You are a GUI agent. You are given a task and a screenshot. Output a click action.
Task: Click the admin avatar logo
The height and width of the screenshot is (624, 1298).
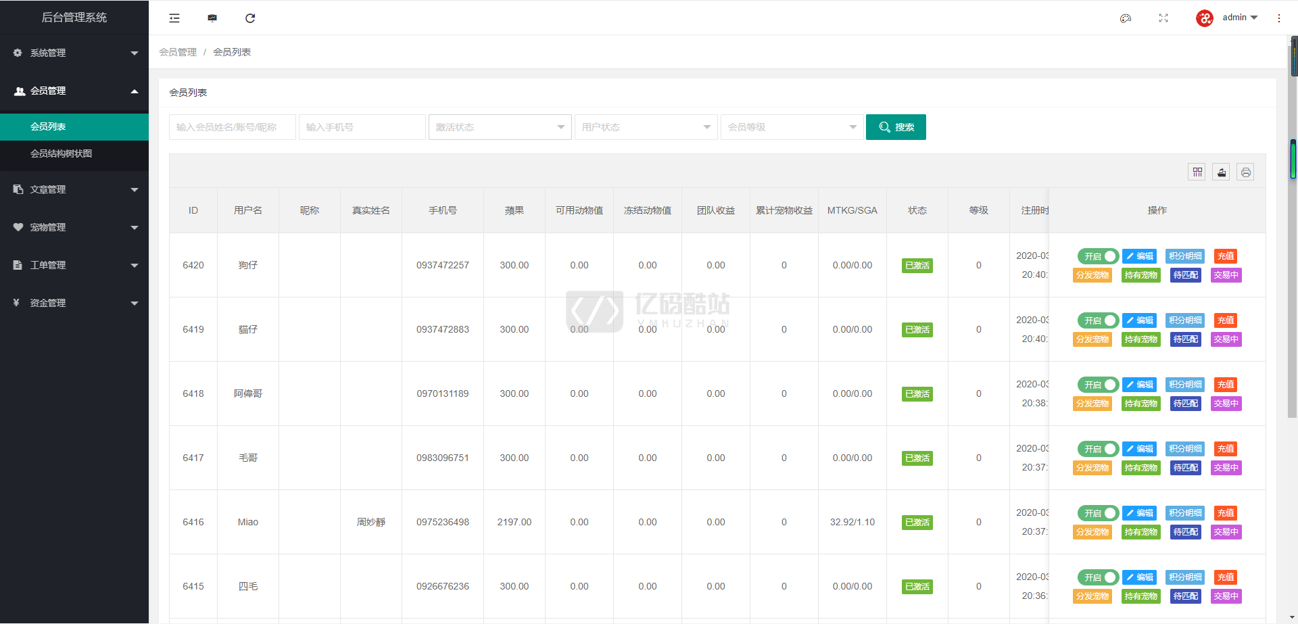coord(1205,18)
